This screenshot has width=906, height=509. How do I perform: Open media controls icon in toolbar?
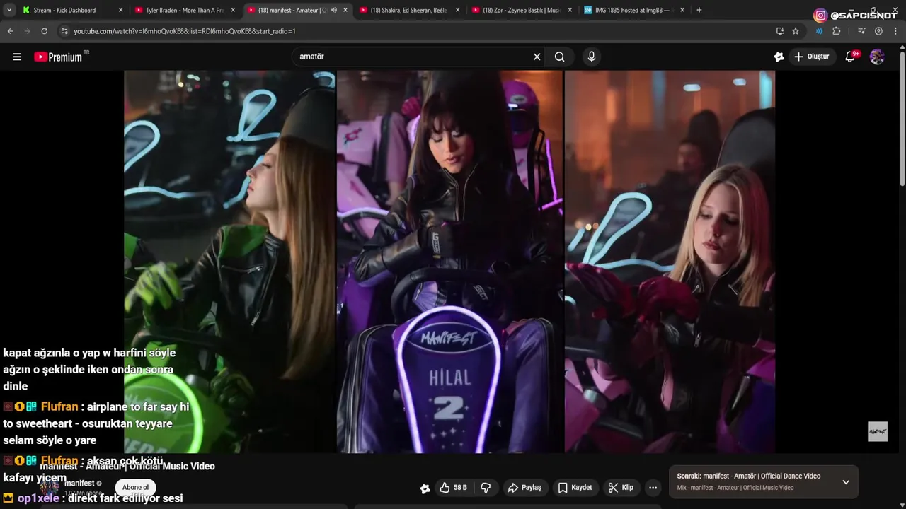861,31
